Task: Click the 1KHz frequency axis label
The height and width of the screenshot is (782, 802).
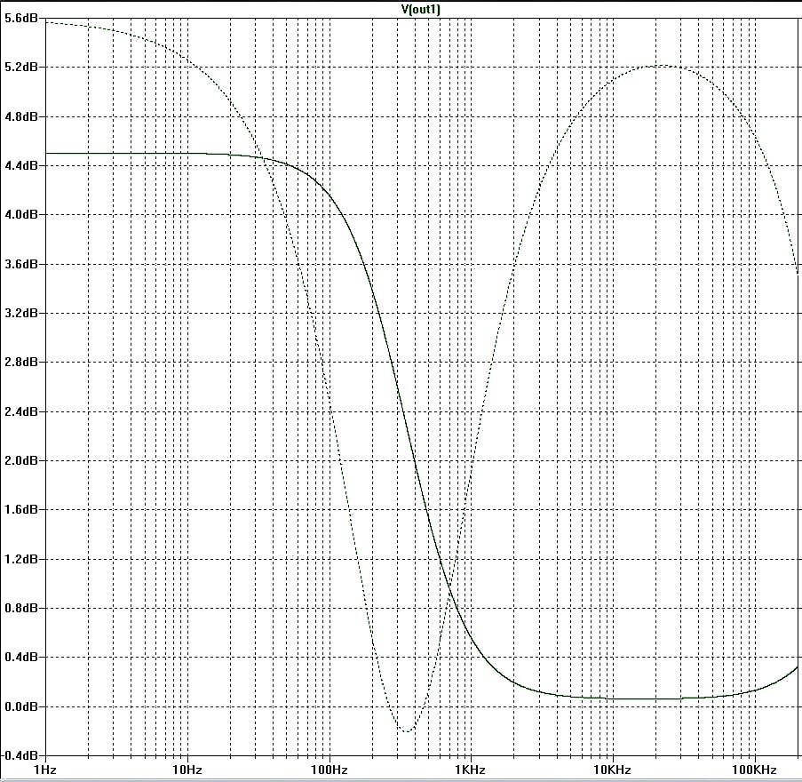Action: (470, 770)
